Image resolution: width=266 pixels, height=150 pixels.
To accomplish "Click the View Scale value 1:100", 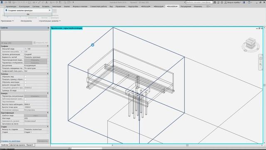I will coord(36,49).
